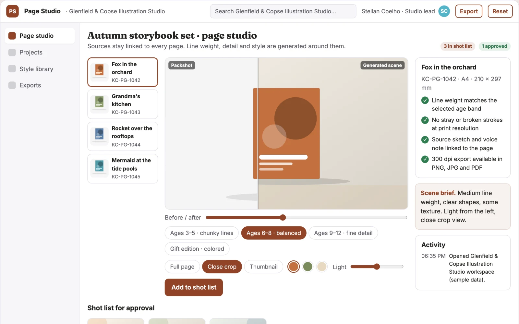Click the check icon beside Line weight matches
Viewport: 519px width, 324px height.
425,101
